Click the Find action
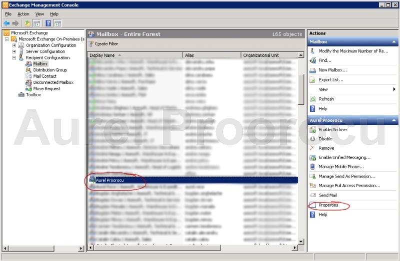Screen dimensions: 400x261 [324, 60]
